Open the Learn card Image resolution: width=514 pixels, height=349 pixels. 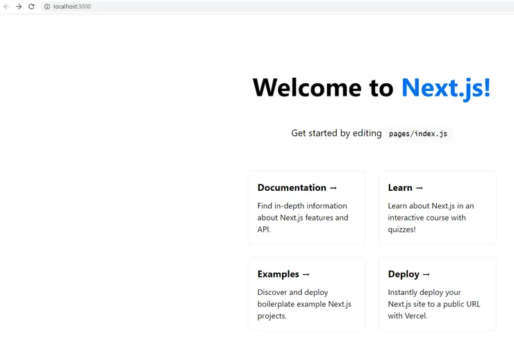(x=438, y=207)
